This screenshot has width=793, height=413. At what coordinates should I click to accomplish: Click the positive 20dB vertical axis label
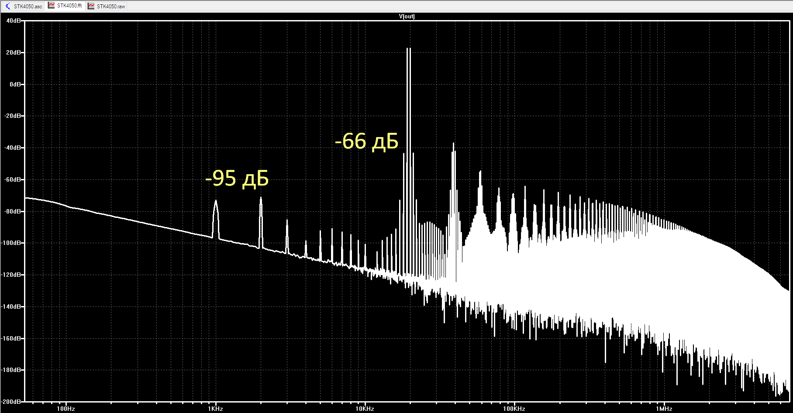point(13,52)
